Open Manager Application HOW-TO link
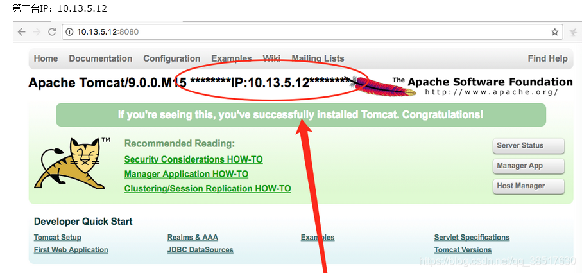This screenshot has height=273, width=582. point(186,174)
